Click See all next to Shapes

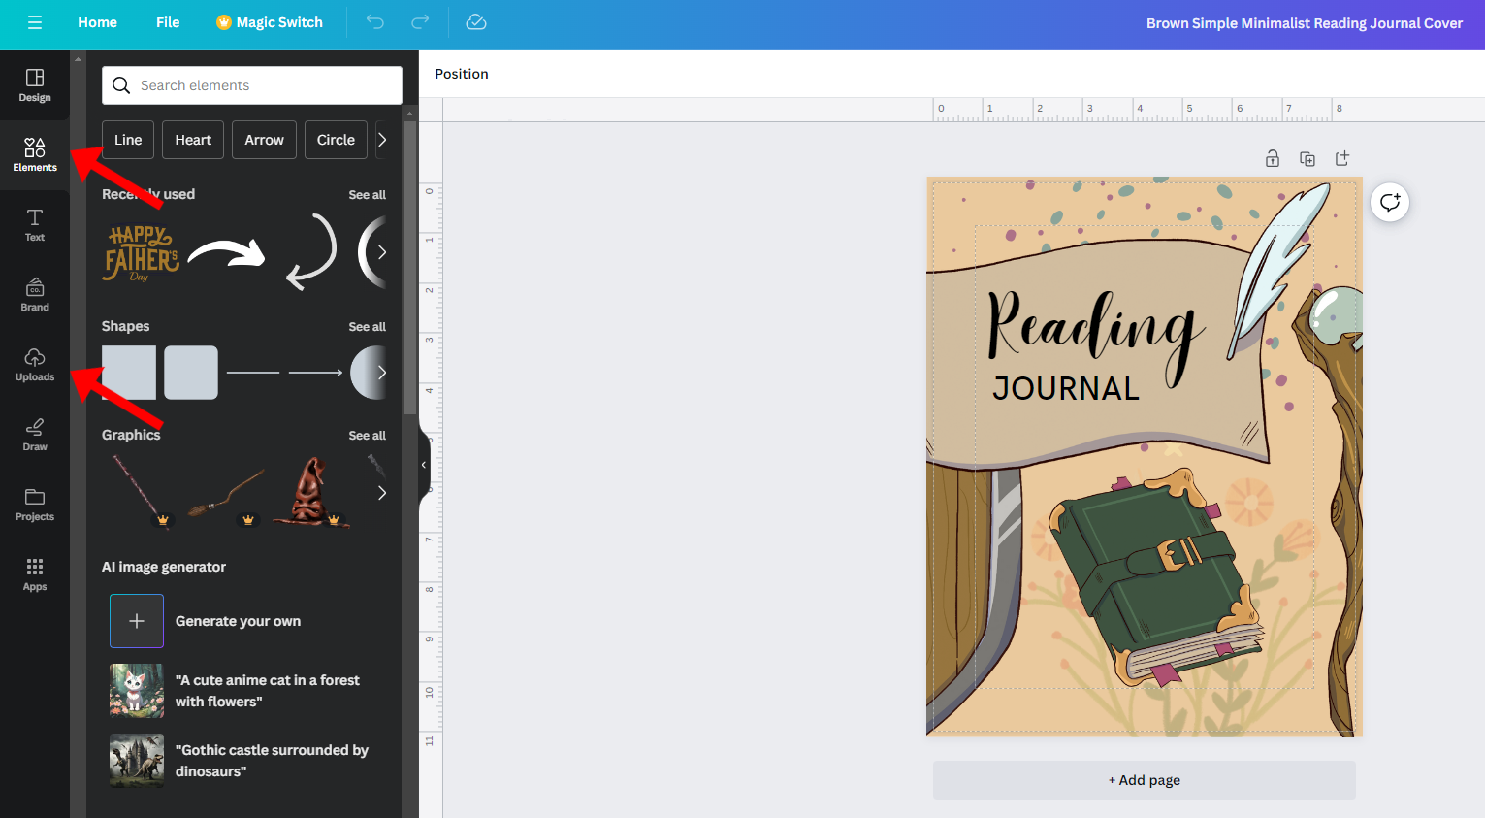[367, 327]
